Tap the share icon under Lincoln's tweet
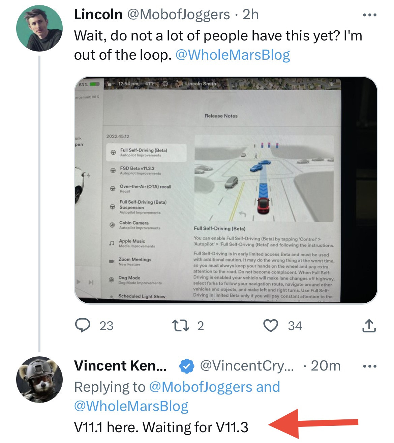 (369, 325)
